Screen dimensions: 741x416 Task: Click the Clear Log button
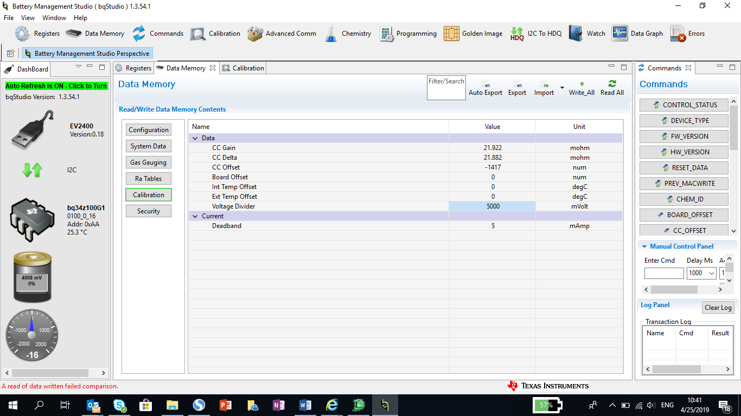718,308
